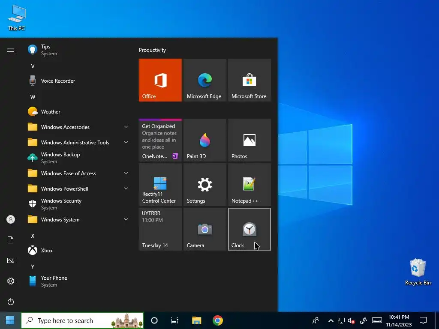Open Rectify11 Control Center tile
This screenshot has height=329, width=439.
pyautogui.click(x=160, y=185)
